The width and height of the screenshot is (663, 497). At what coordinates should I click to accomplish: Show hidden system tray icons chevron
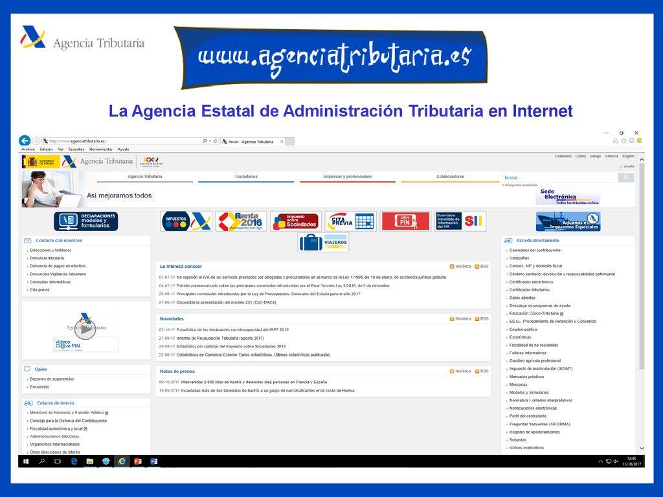click(600, 461)
